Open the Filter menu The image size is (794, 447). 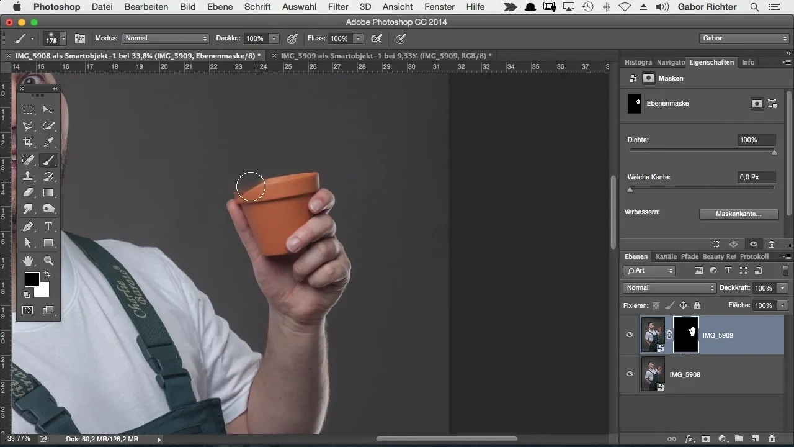[x=338, y=7]
